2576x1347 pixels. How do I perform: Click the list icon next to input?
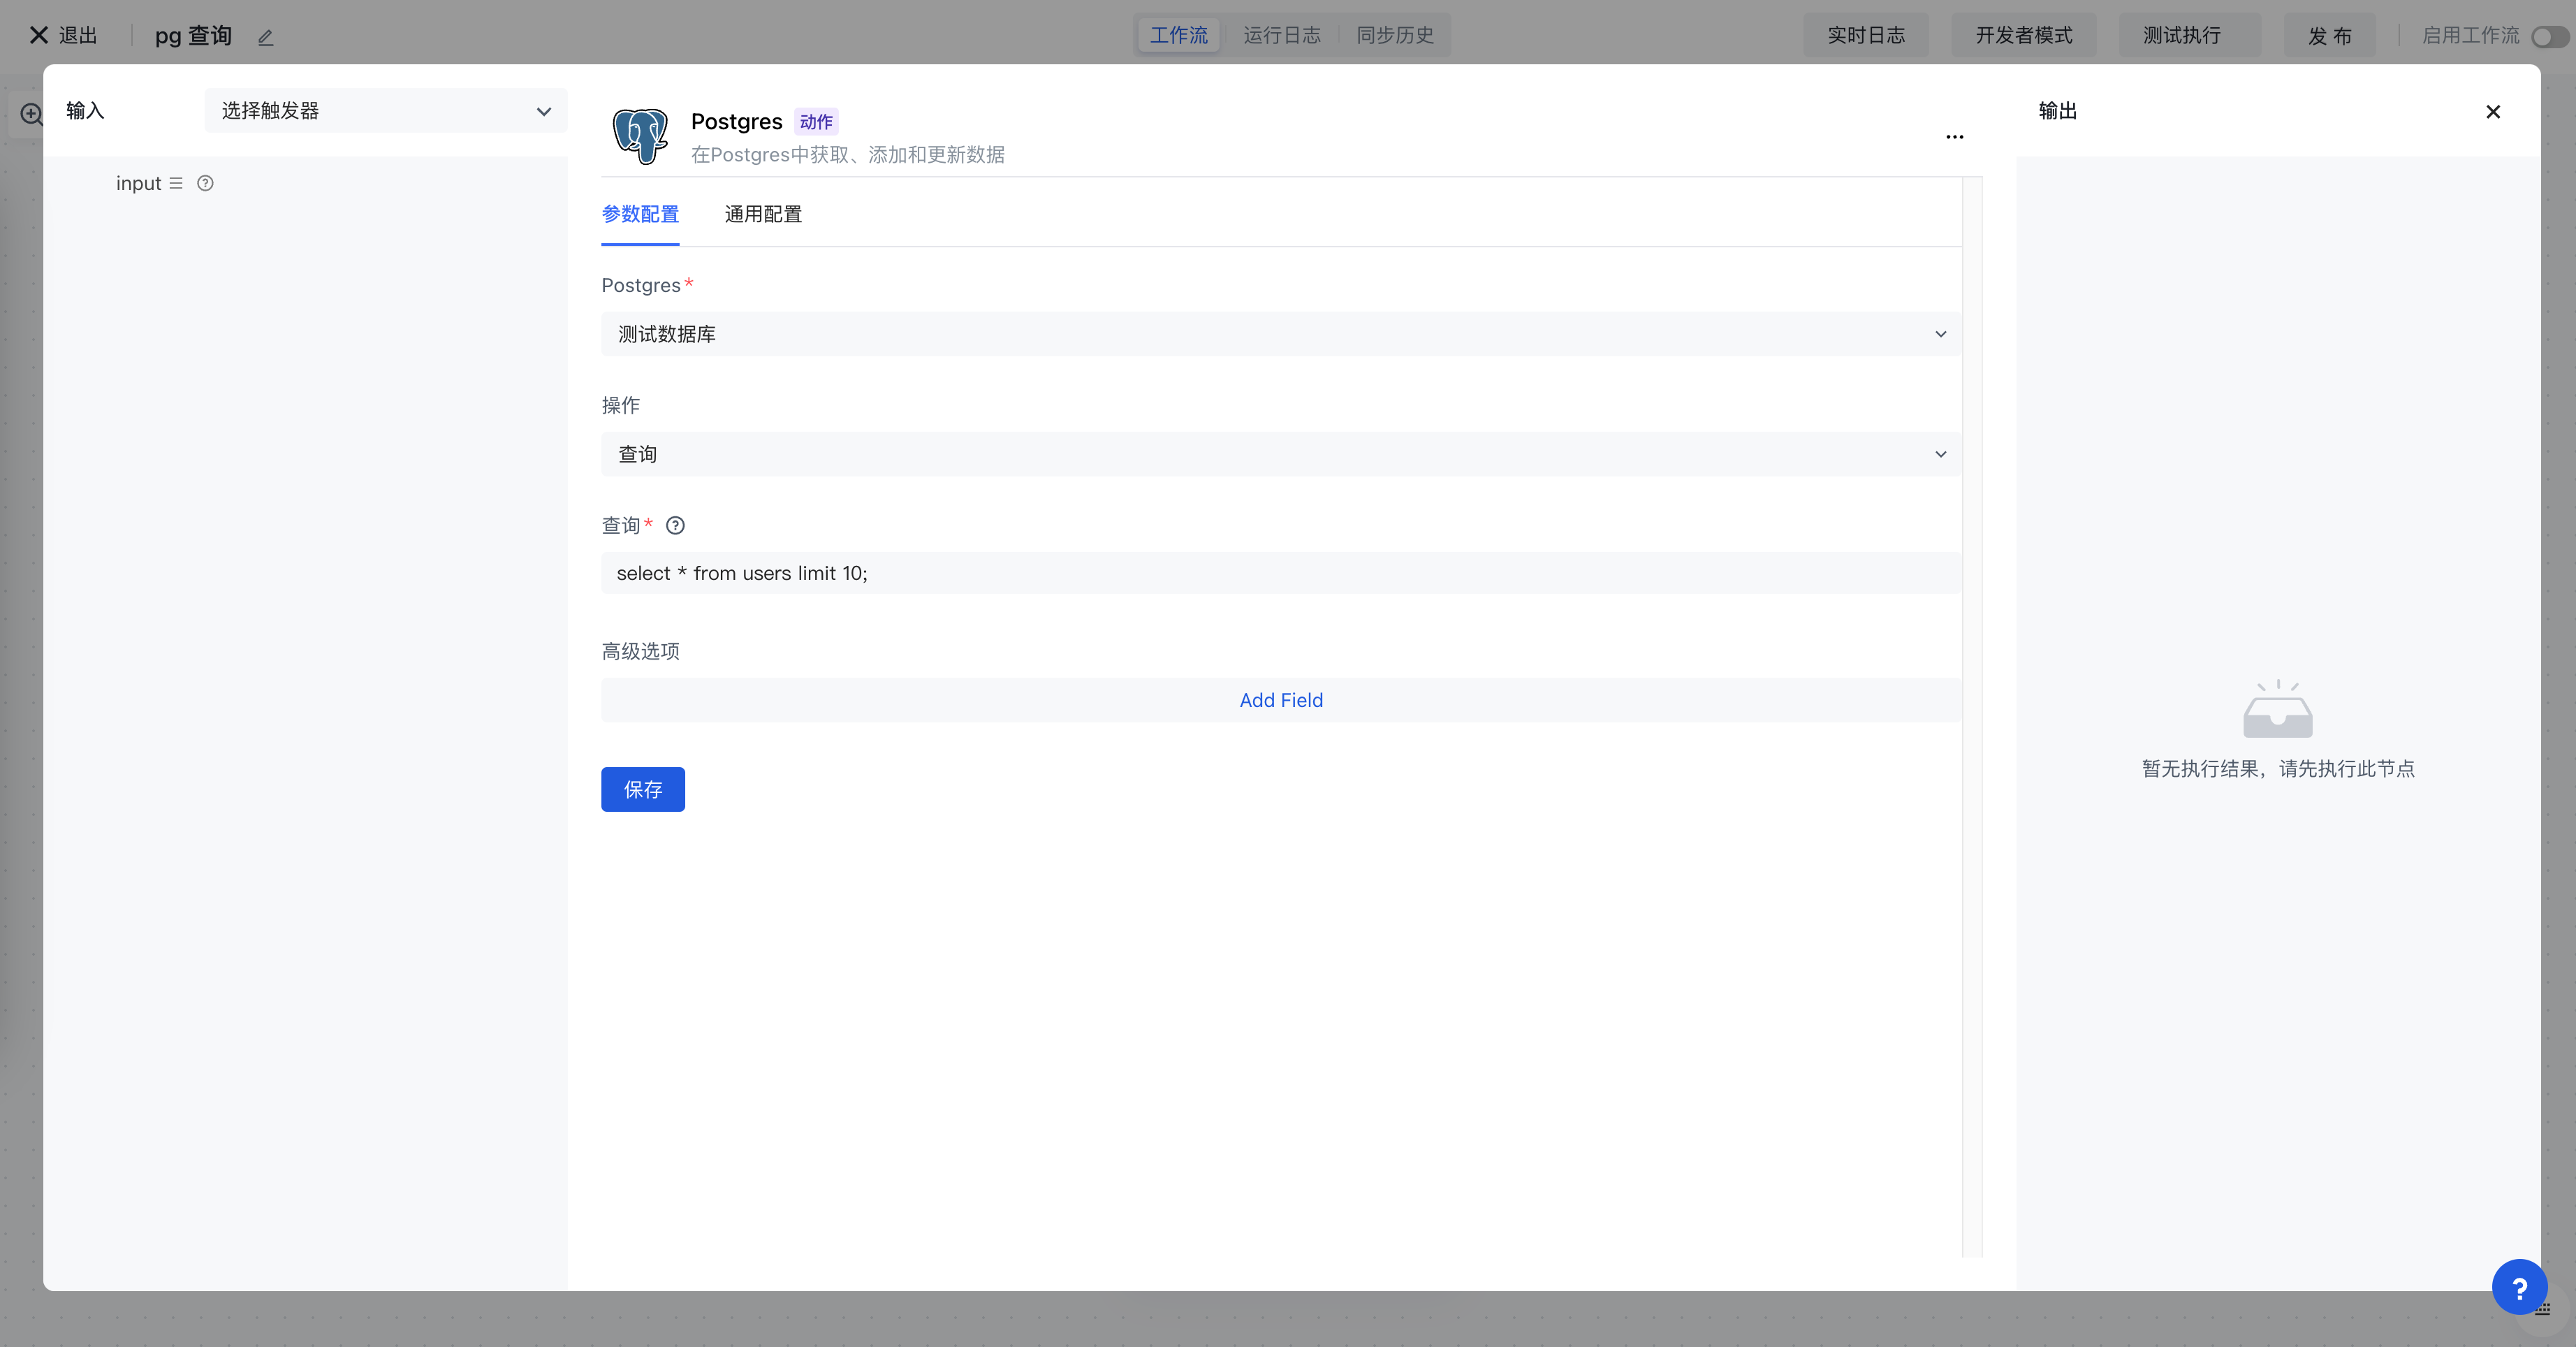176,183
